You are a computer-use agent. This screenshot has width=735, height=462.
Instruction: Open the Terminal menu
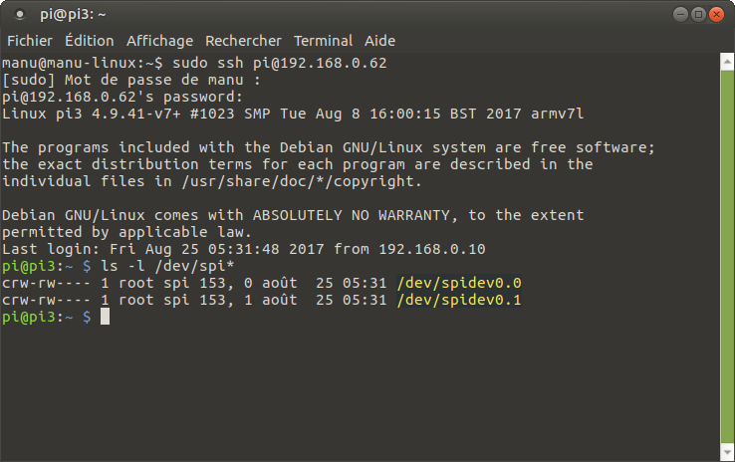click(x=323, y=41)
